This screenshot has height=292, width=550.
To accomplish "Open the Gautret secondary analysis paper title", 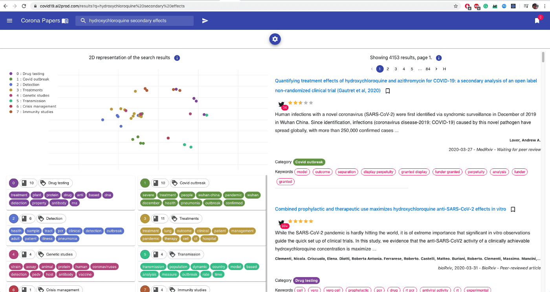I will click(406, 86).
